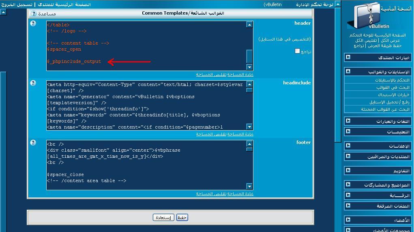The height and width of the screenshot is (232, 414).
Task: Click the help icon beside footer template
Action: click(x=33, y=143)
